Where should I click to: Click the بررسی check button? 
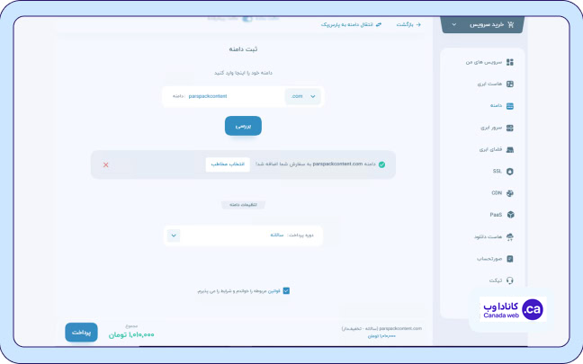243,127
